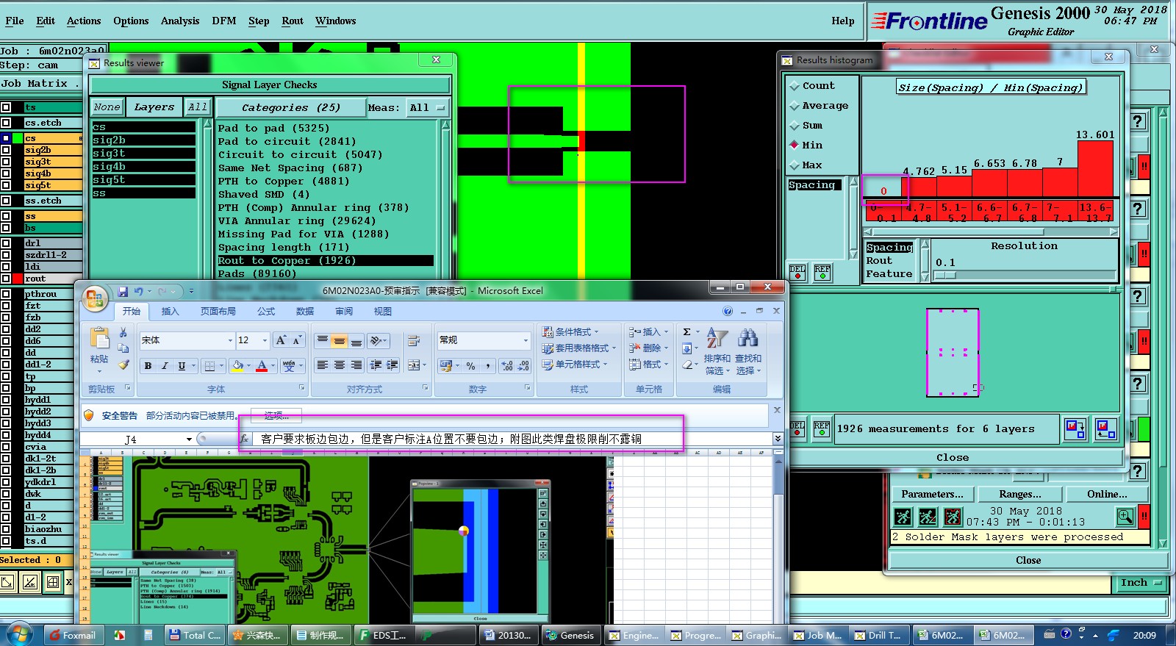Toggle the checkbox beside layer pthrou
1176x646 pixels.
(x=6, y=294)
